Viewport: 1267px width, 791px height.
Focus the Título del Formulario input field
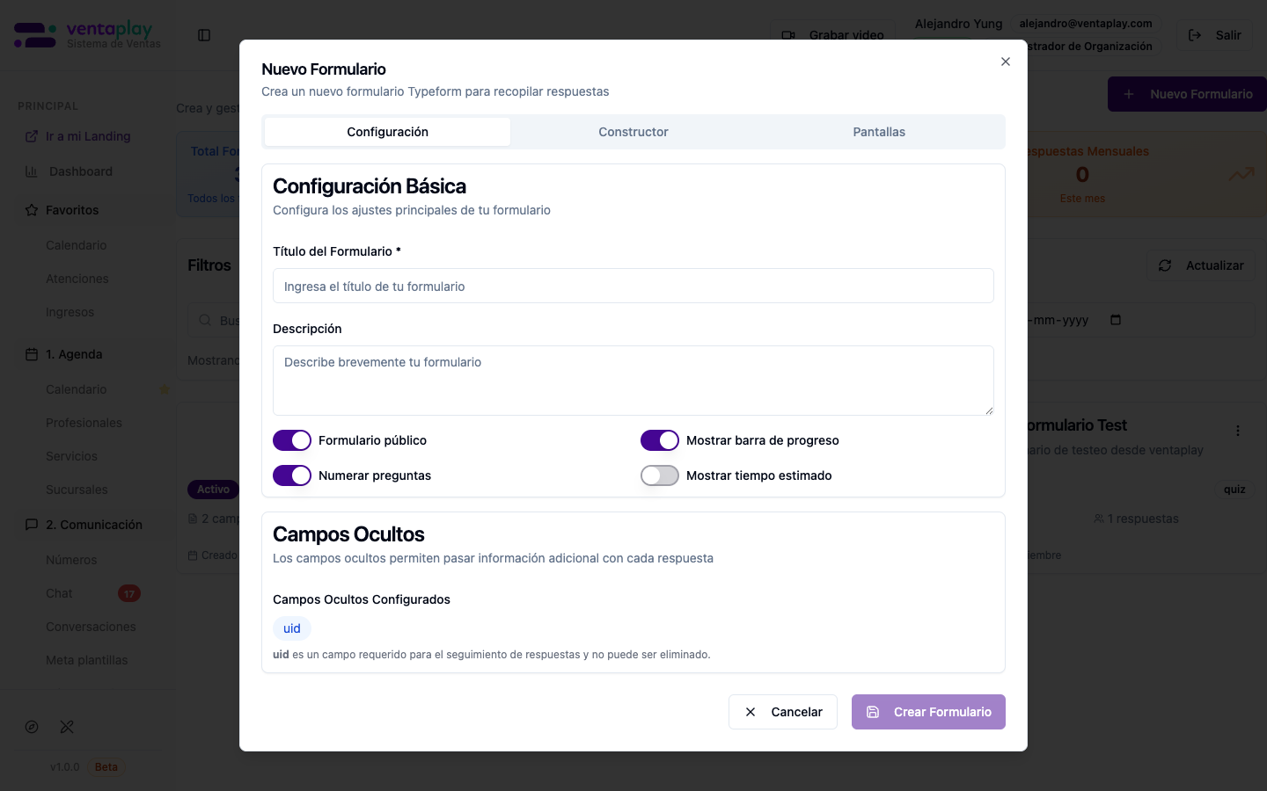coord(633,287)
